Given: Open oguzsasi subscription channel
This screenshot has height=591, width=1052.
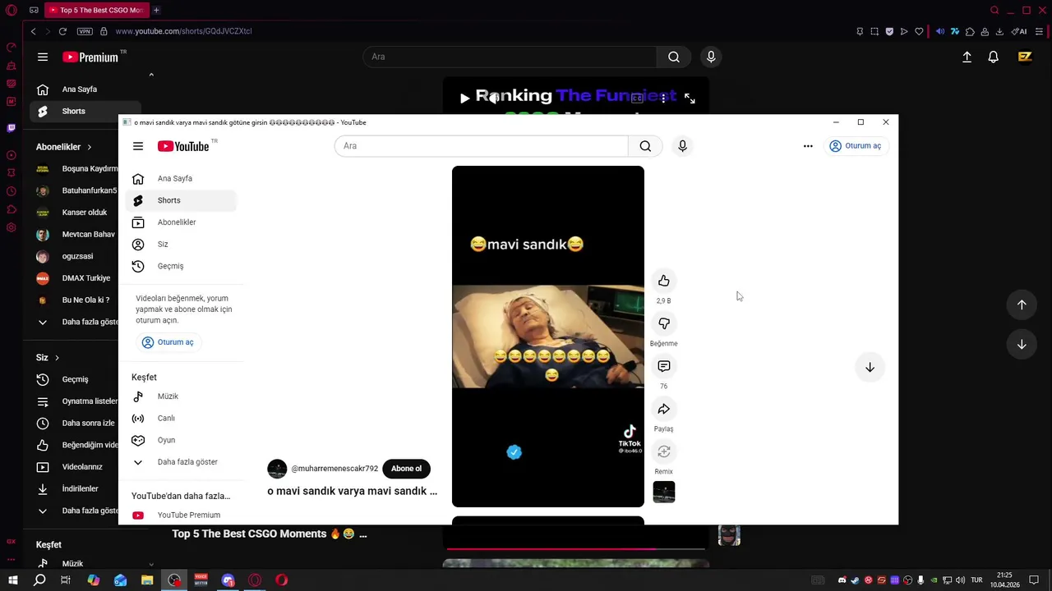Looking at the screenshot, I should (74, 256).
